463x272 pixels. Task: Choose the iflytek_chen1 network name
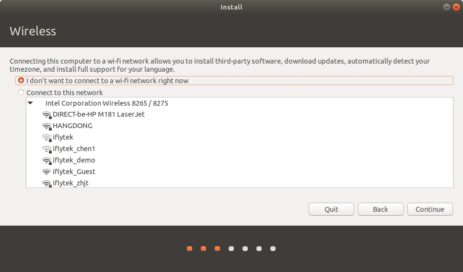(74, 149)
